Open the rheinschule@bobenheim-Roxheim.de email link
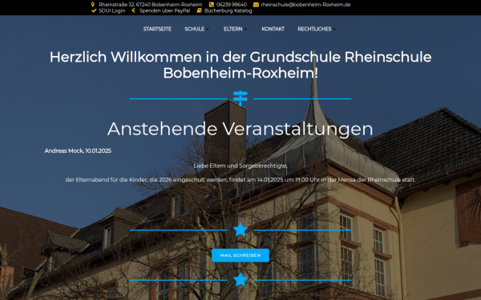The image size is (481, 300). 305,5
